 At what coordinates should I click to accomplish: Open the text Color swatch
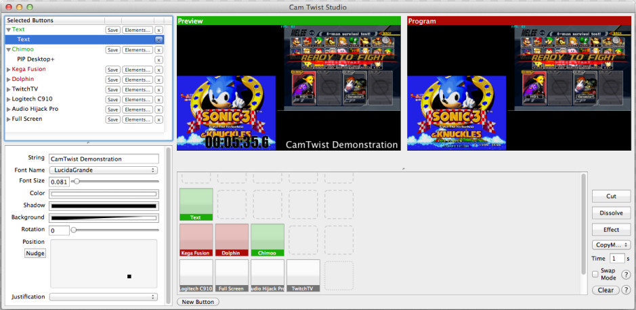pos(104,194)
